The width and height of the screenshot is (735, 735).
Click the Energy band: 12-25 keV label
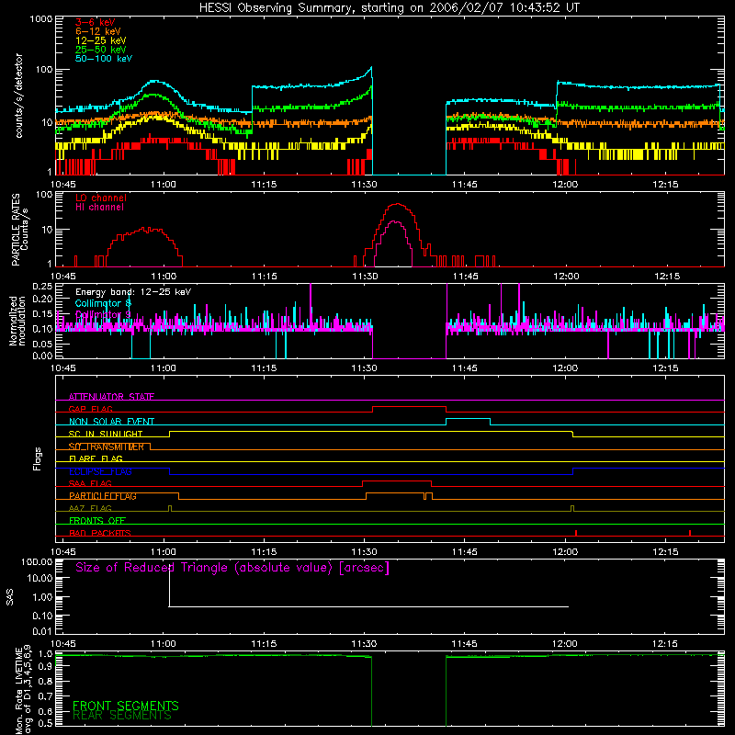point(133,292)
